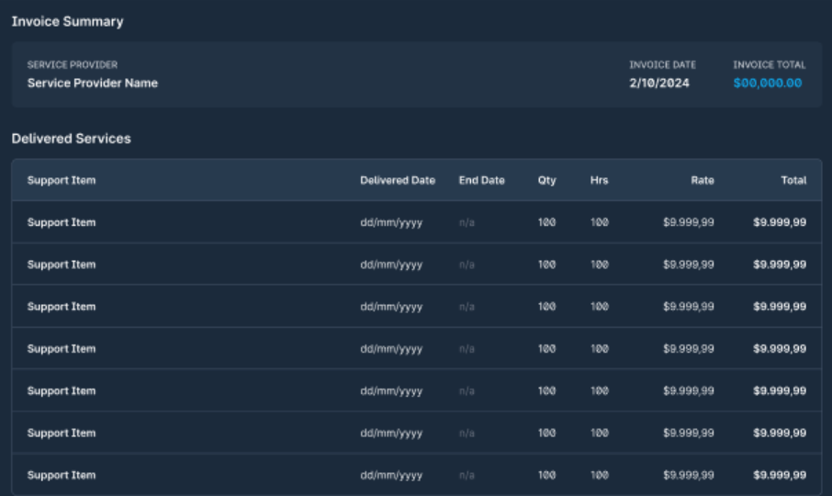This screenshot has width=832, height=496.
Task: Select the first Support Item row name
Action: pos(62,222)
